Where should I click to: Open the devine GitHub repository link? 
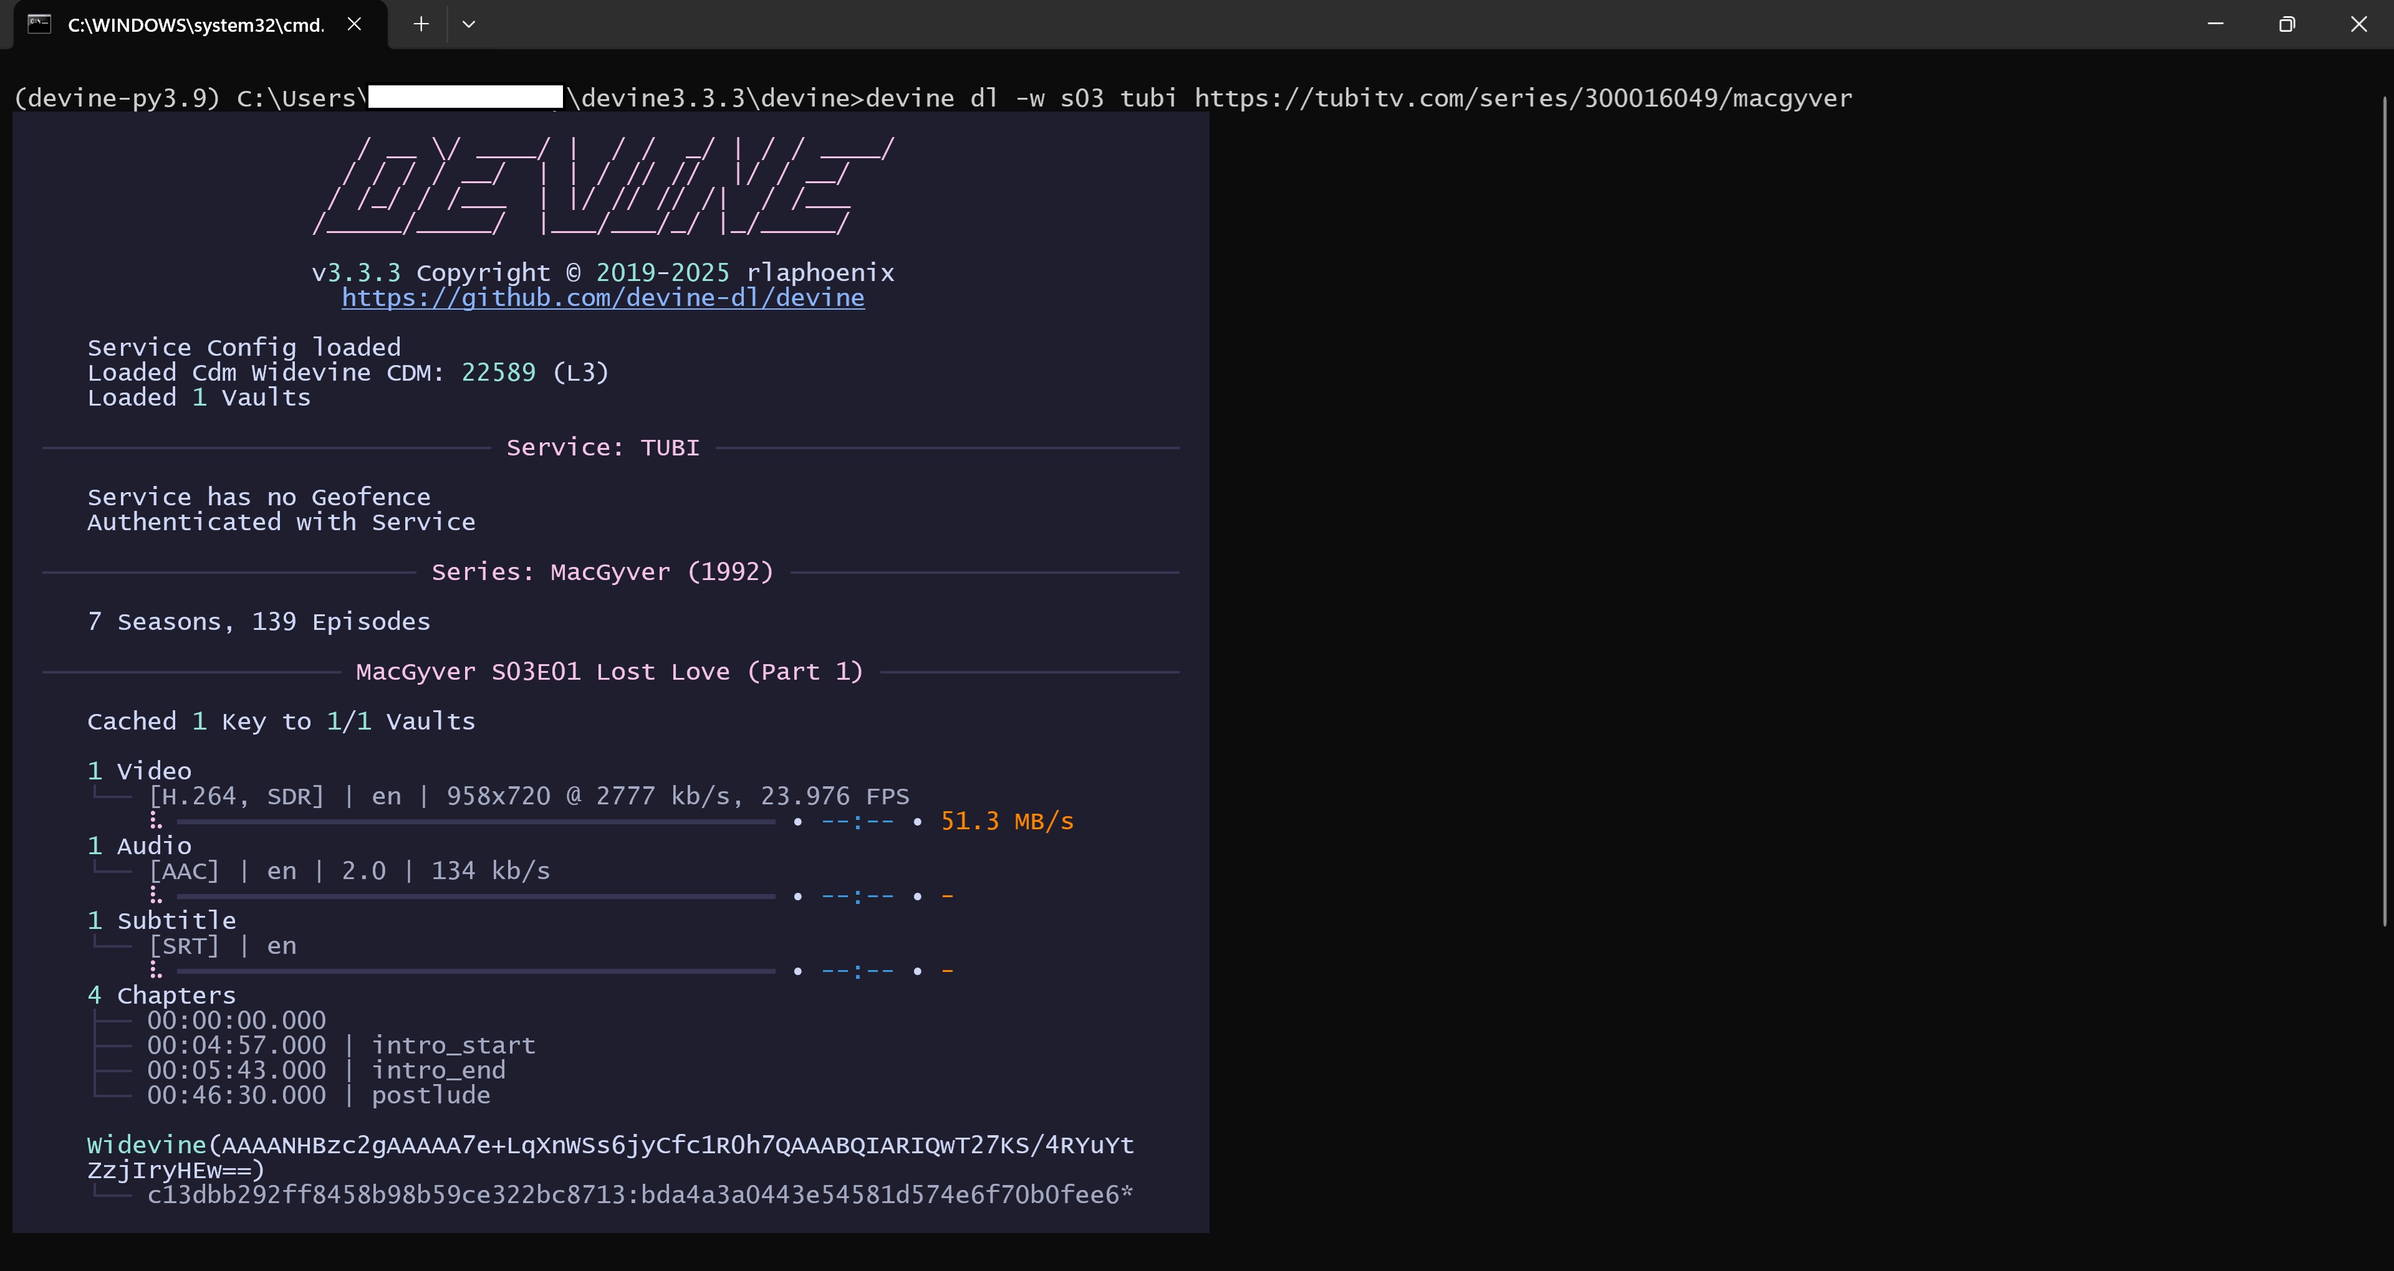602,297
